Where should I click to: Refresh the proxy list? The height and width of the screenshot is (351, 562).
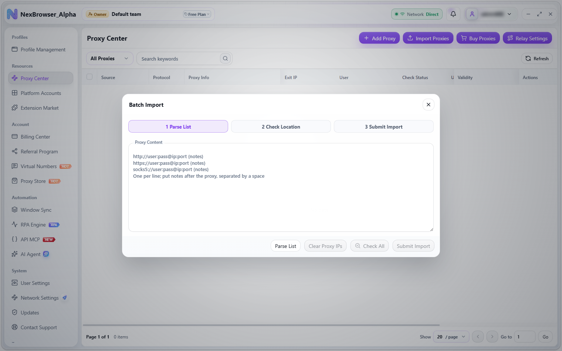tap(537, 58)
